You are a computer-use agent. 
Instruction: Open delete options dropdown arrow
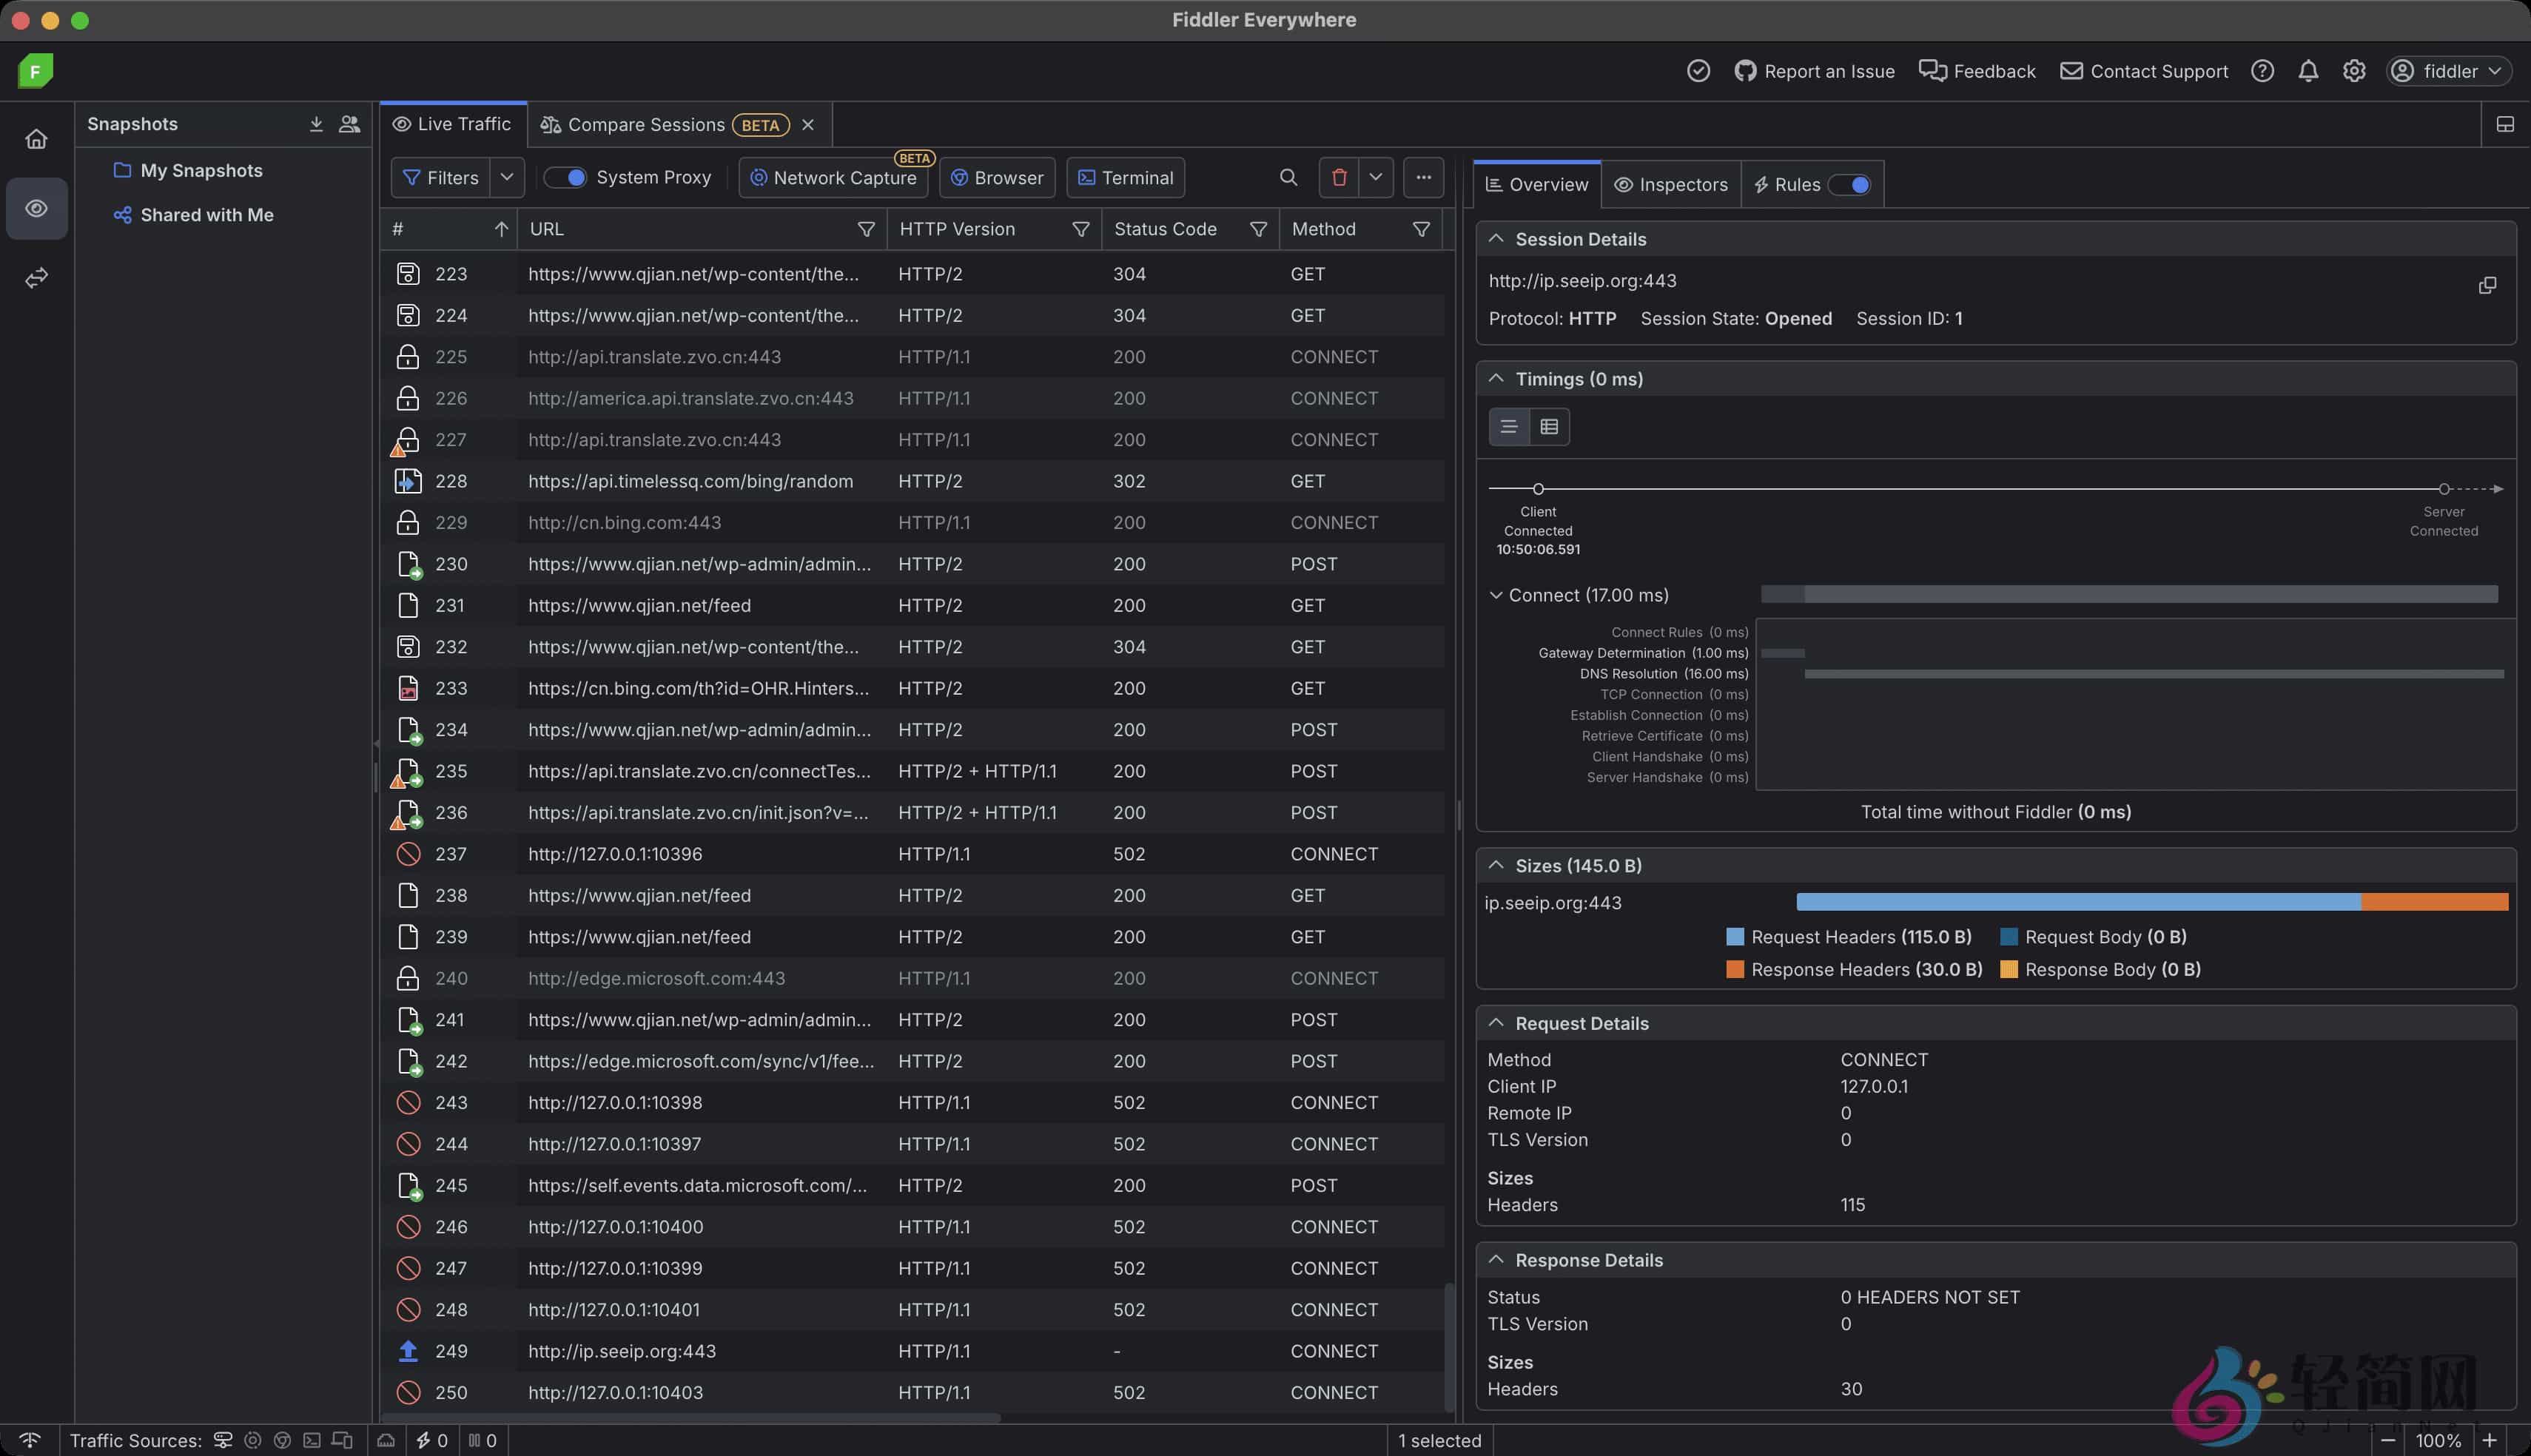[1376, 178]
